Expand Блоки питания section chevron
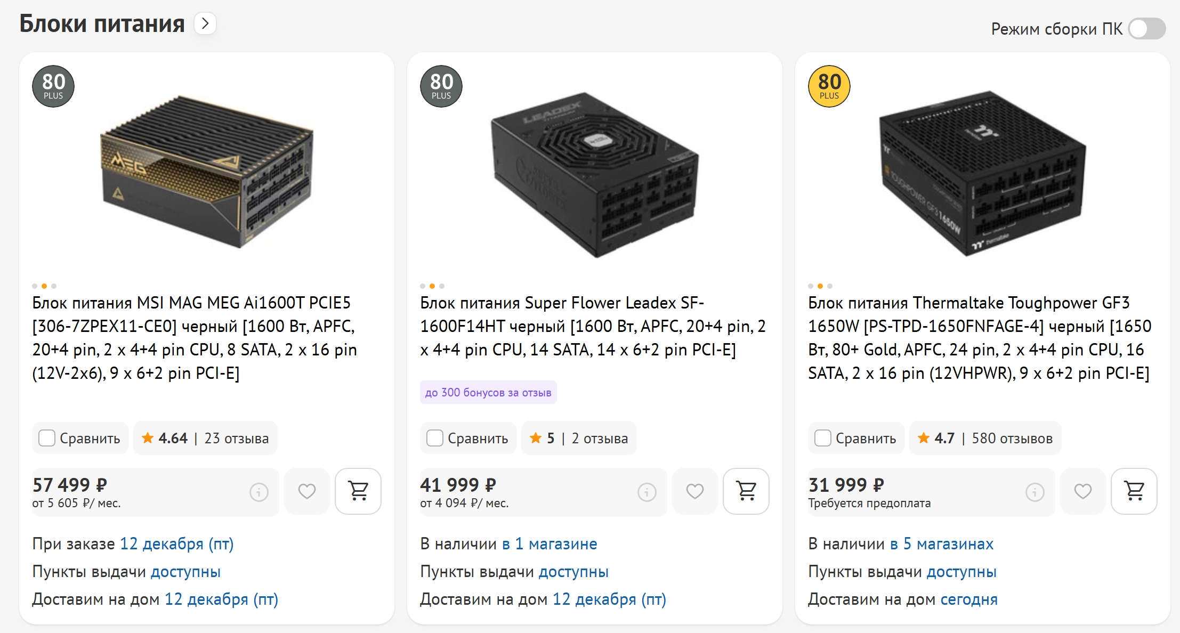Screen dimensions: 1180x633 click(x=205, y=23)
